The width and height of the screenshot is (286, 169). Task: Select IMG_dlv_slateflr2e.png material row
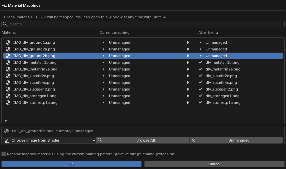(x=143, y=76)
